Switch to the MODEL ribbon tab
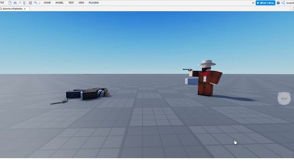 tap(59, 3)
